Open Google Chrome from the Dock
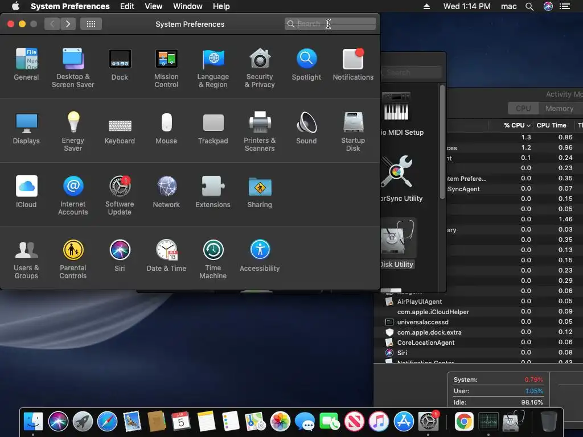 pos(463,422)
